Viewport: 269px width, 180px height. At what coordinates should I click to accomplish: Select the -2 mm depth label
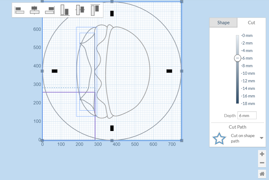(x=247, y=43)
